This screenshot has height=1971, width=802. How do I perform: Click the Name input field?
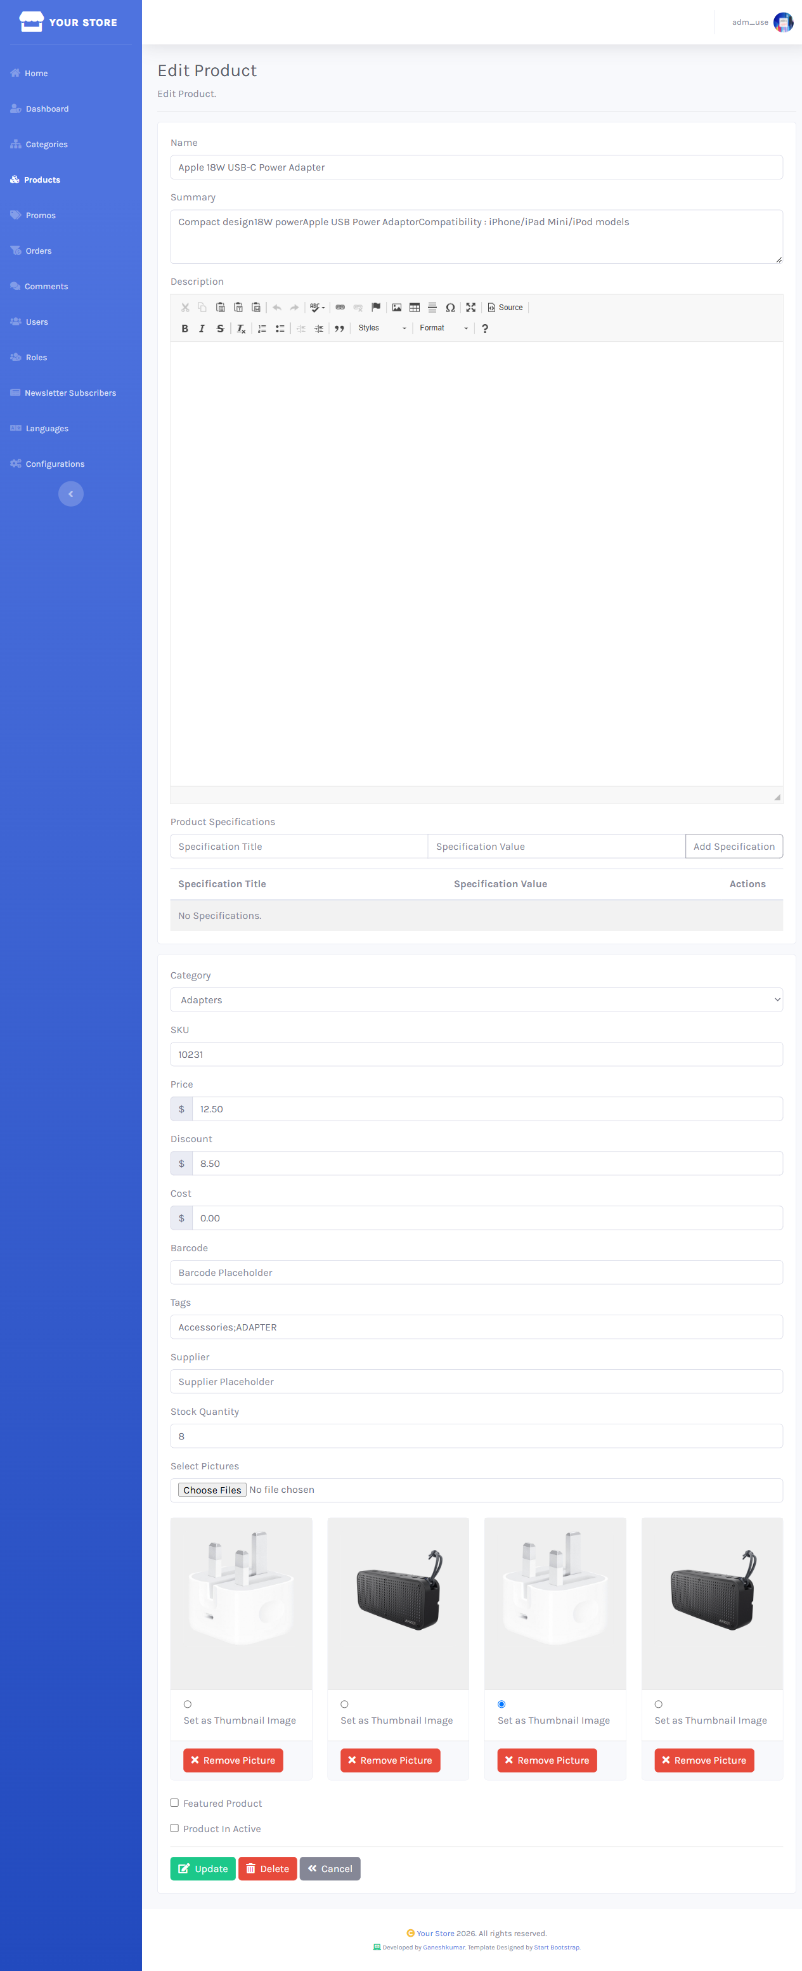click(476, 167)
